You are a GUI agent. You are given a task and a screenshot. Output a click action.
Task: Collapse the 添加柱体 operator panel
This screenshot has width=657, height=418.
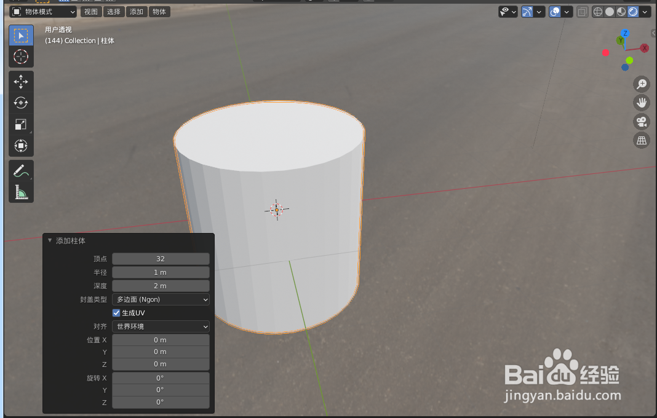coord(50,240)
